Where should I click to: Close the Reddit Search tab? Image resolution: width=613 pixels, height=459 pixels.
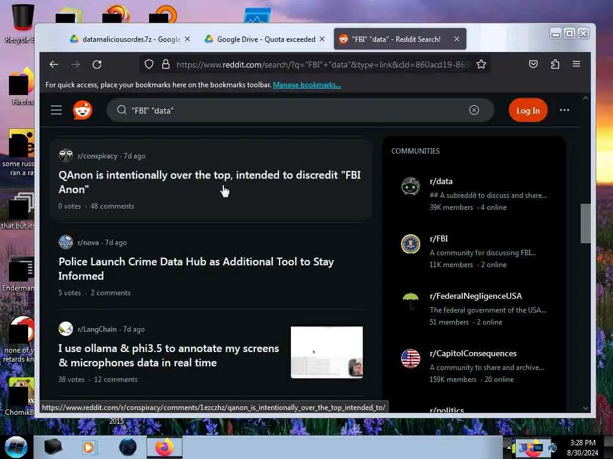click(x=457, y=39)
